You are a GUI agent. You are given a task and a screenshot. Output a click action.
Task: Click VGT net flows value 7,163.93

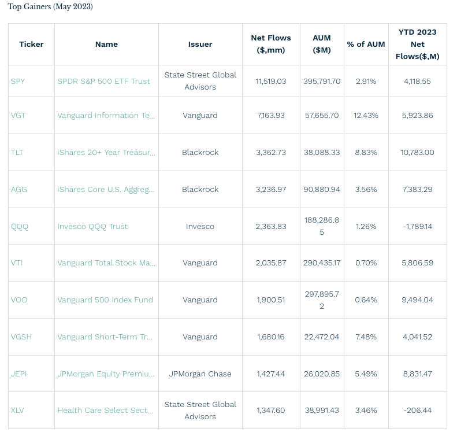[x=271, y=116]
